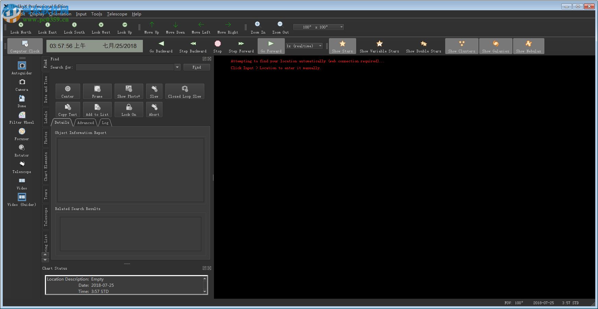Open the Display menu
Screen dimensions: 598x309
coord(37,14)
